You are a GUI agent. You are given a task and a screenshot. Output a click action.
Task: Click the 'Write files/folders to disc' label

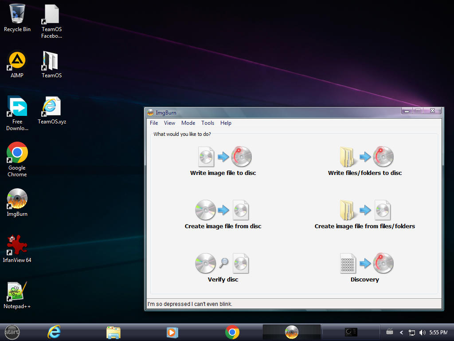(x=365, y=173)
